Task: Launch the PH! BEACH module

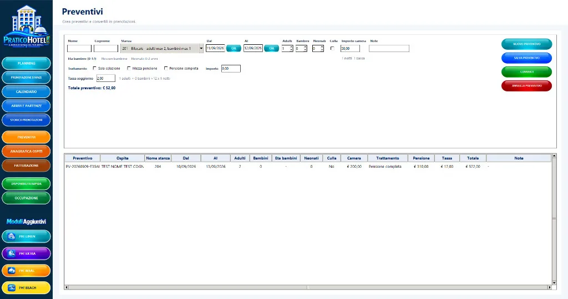Action: coord(26,288)
